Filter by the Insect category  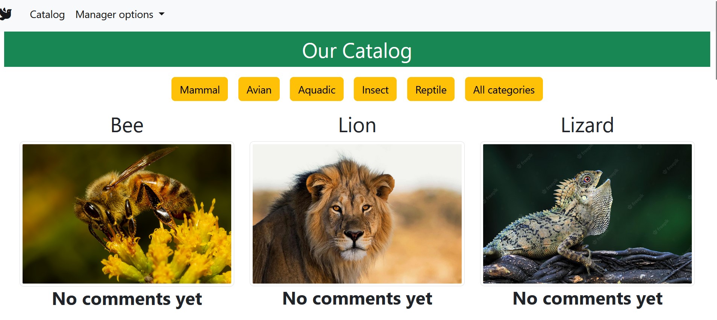(x=375, y=89)
